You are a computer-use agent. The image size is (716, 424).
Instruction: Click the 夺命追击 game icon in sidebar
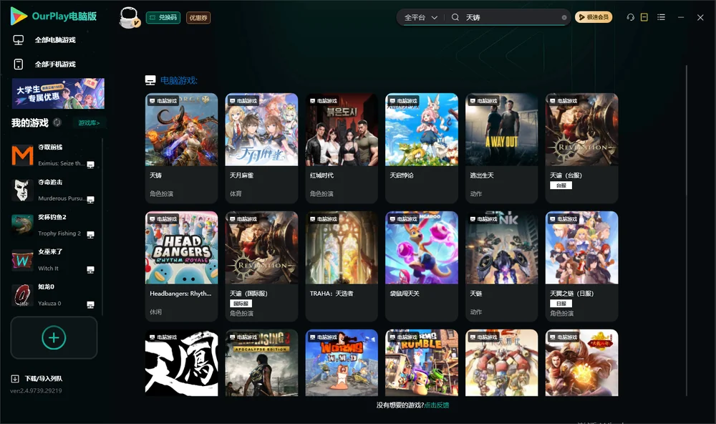coord(22,191)
